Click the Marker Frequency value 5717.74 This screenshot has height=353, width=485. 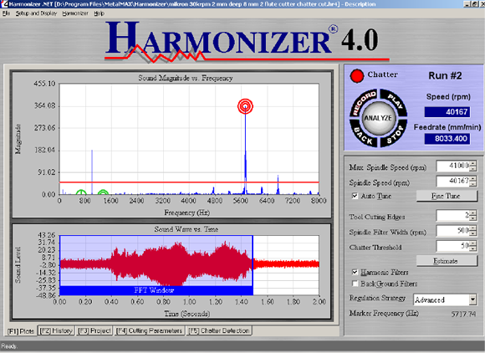463,314
